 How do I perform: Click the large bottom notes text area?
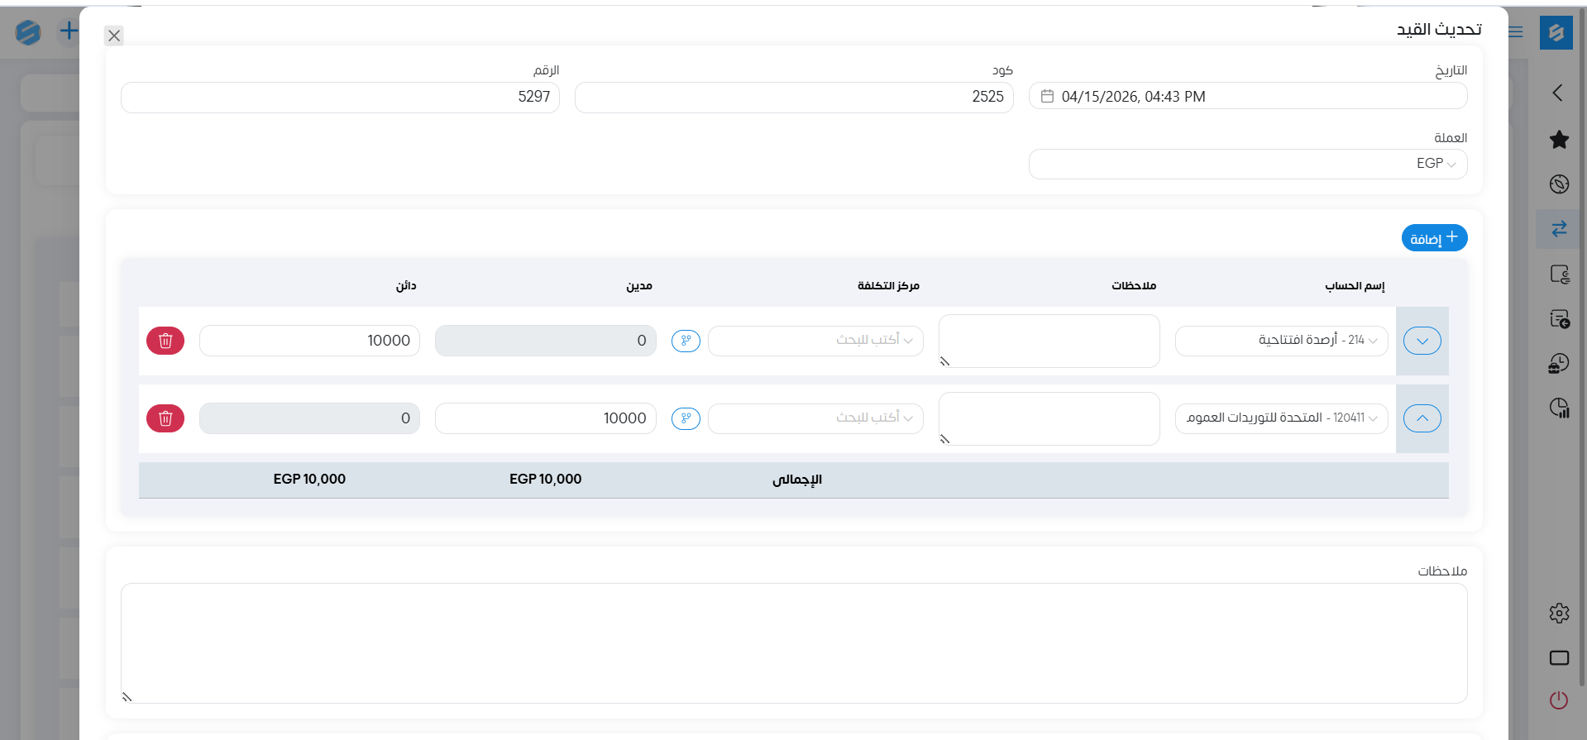tap(794, 643)
